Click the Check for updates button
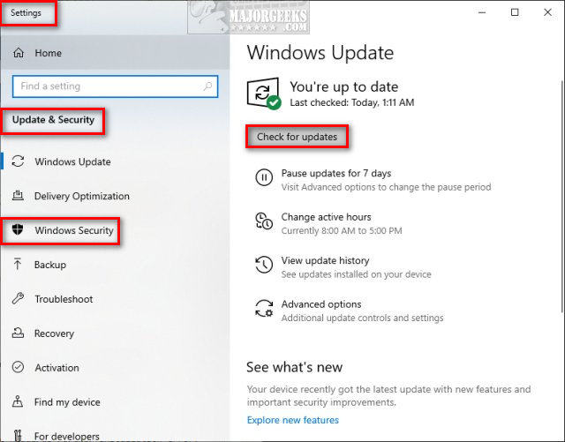 pyautogui.click(x=297, y=137)
